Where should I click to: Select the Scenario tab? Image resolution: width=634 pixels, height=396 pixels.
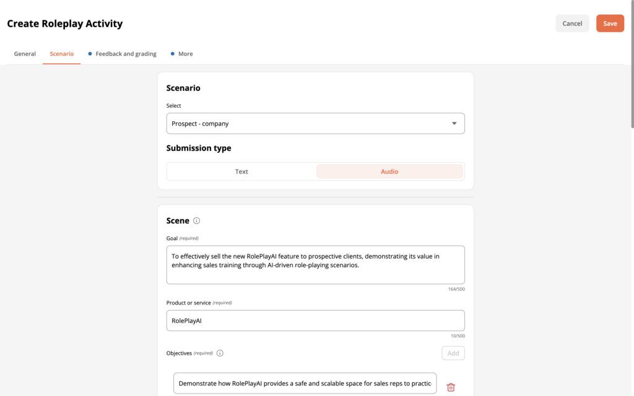tap(61, 54)
